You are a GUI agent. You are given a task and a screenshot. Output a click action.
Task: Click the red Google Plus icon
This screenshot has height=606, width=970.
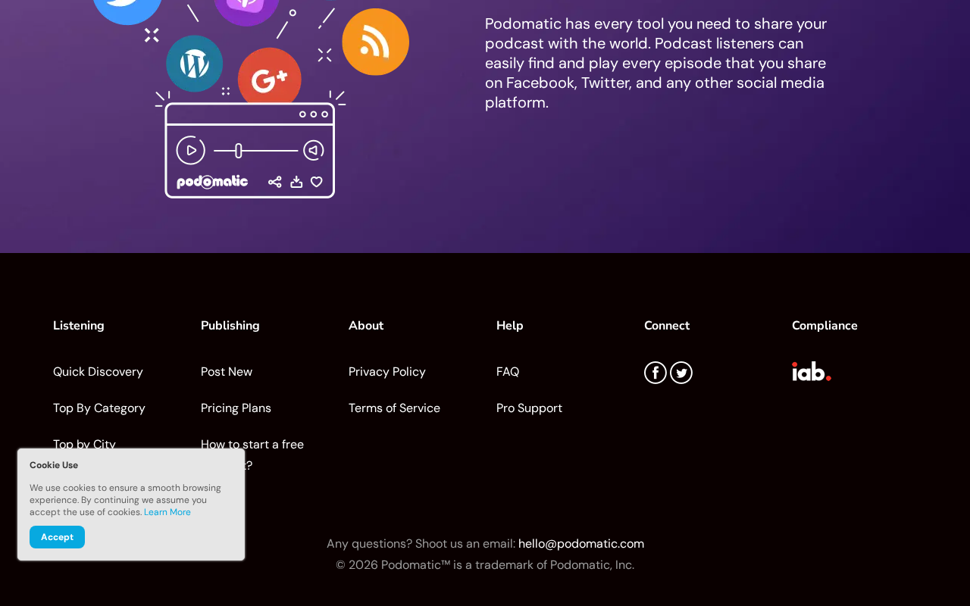[x=270, y=77]
